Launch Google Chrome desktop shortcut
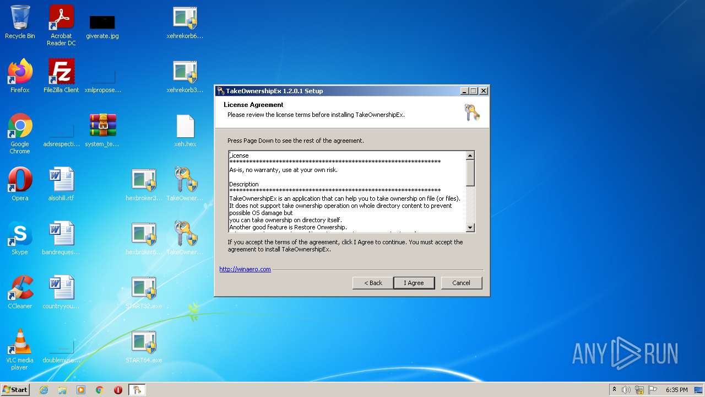This screenshot has height=397, width=705. (x=20, y=134)
